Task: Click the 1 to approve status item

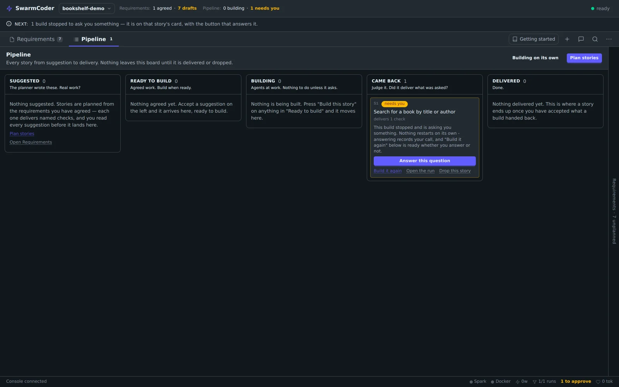Action: click(x=576, y=382)
